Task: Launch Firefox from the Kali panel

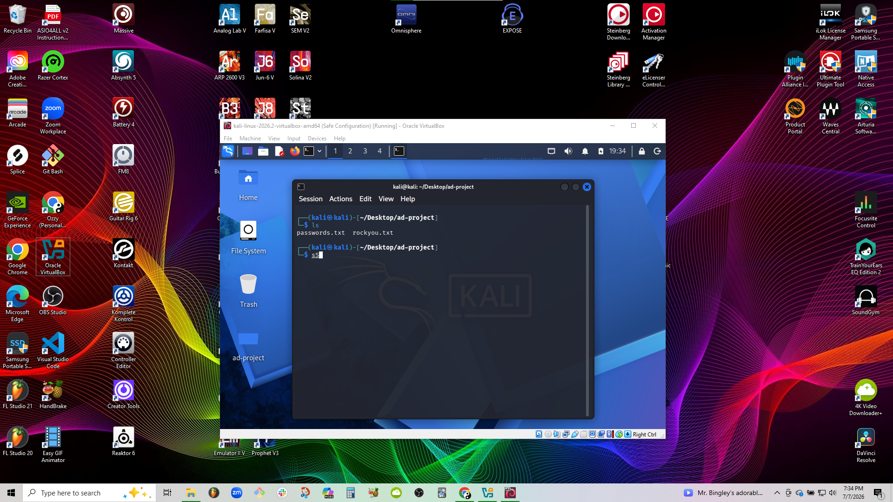Action: (x=295, y=151)
